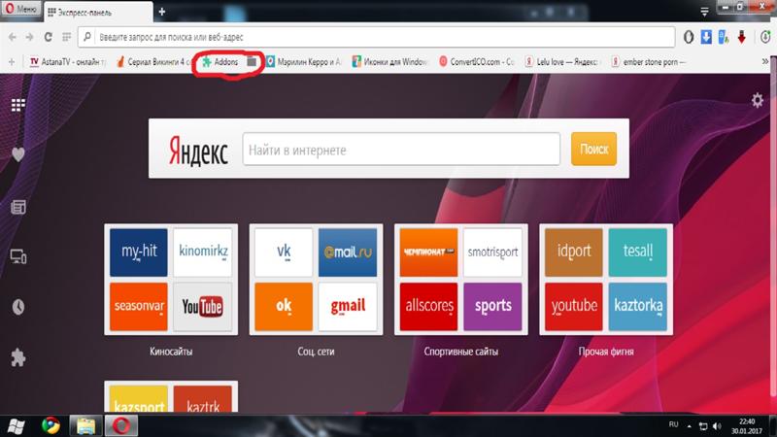The height and width of the screenshot is (437, 777).
Task: Click the volume icon in system tray
Action: 717,426
